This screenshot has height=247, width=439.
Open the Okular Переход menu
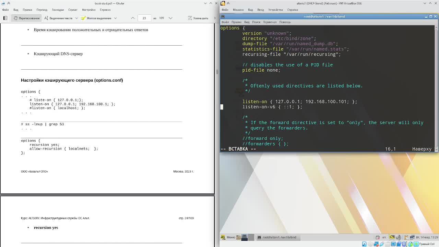pos(42,10)
